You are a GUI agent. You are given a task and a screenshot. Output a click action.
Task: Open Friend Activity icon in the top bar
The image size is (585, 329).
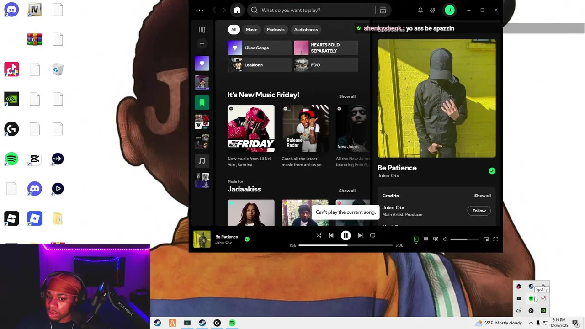[433, 10]
